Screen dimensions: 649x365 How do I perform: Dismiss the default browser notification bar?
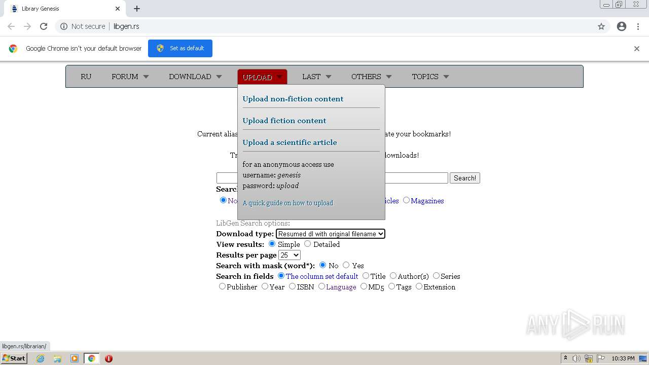coord(637,49)
